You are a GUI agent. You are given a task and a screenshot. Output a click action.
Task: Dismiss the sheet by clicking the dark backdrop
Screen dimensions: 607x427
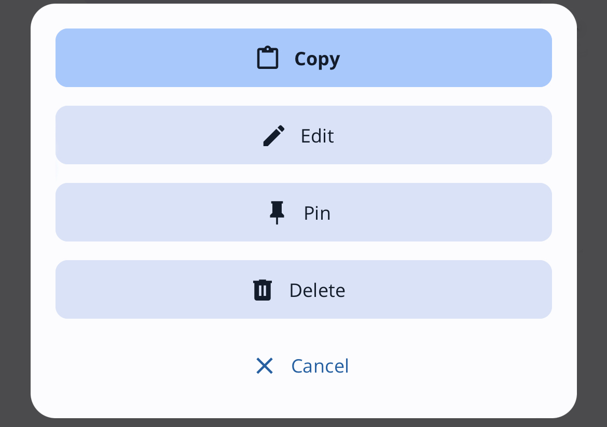coord(15,213)
